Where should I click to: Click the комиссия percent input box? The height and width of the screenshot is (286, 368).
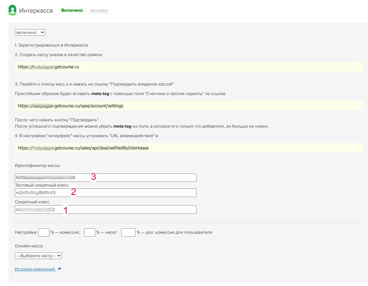click(x=44, y=232)
